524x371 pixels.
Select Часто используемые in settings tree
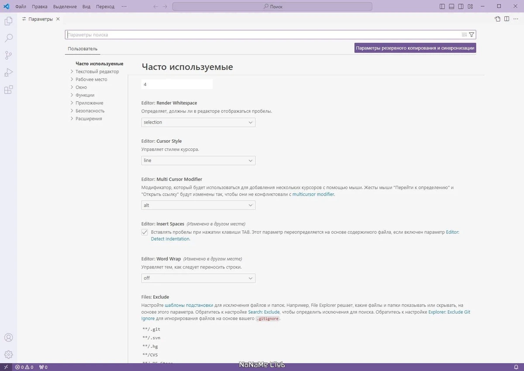pos(99,64)
